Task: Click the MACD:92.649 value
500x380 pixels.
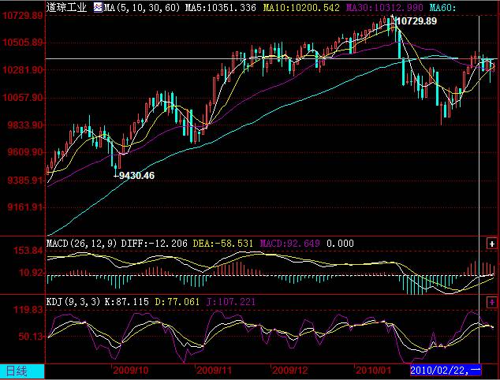Action: [290, 244]
